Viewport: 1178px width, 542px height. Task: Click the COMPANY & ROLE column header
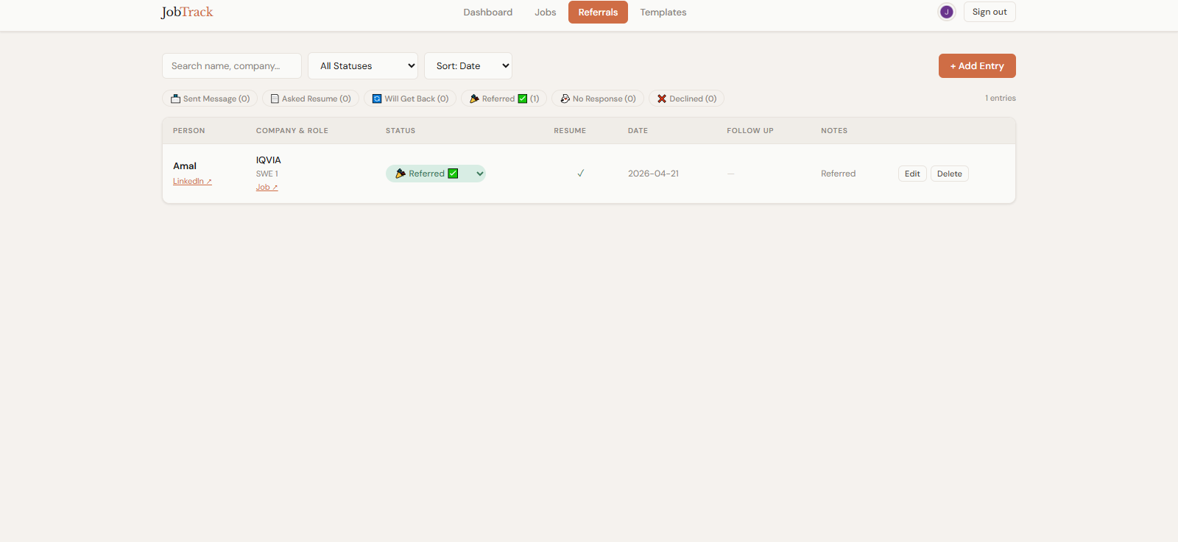pyautogui.click(x=292, y=131)
